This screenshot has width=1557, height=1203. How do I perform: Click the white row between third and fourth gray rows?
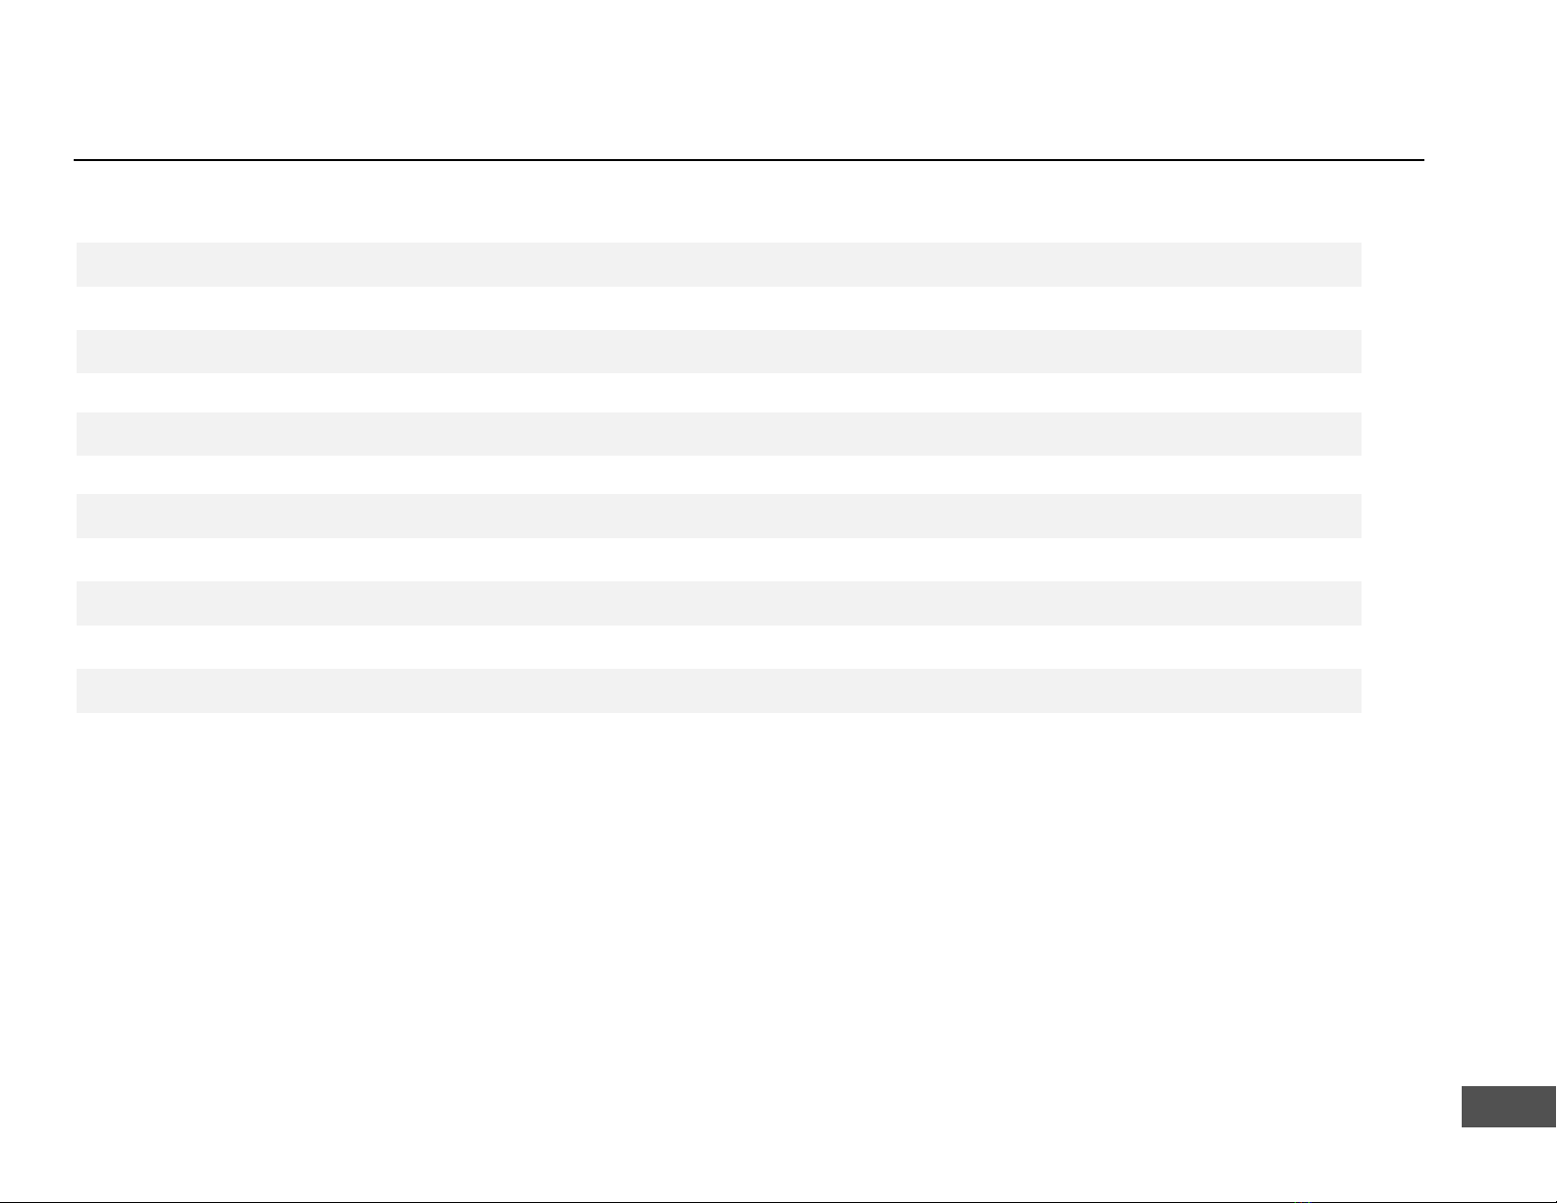[x=719, y=475]
